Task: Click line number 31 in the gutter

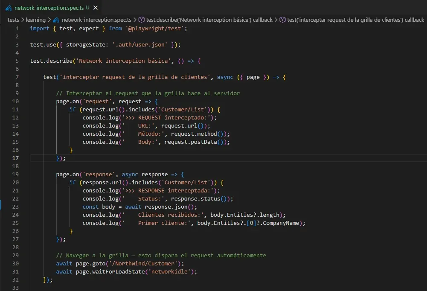Action: pos(15,272)
